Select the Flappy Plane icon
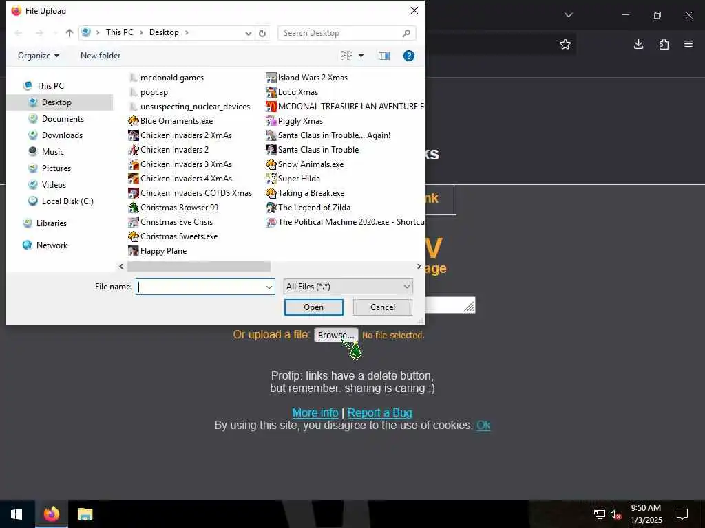The width and height of the screenshot is (705, 528). [133, 250]
